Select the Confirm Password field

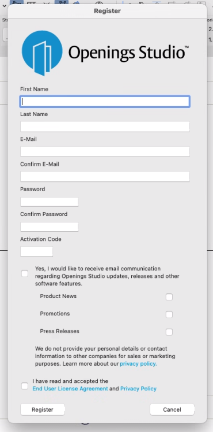click(49, 227)
